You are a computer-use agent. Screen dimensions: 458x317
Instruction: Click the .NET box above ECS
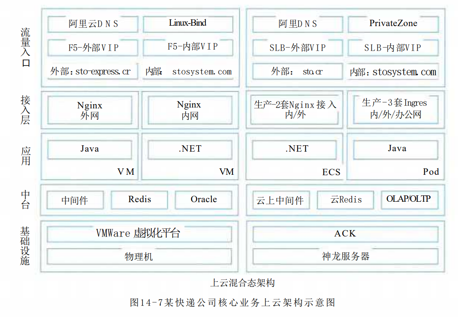coord(295,150)
